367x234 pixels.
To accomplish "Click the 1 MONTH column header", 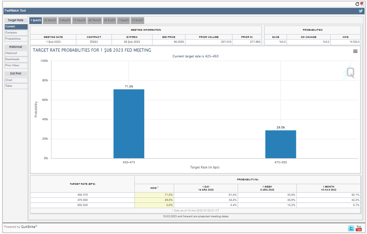I will coord(329,188).
